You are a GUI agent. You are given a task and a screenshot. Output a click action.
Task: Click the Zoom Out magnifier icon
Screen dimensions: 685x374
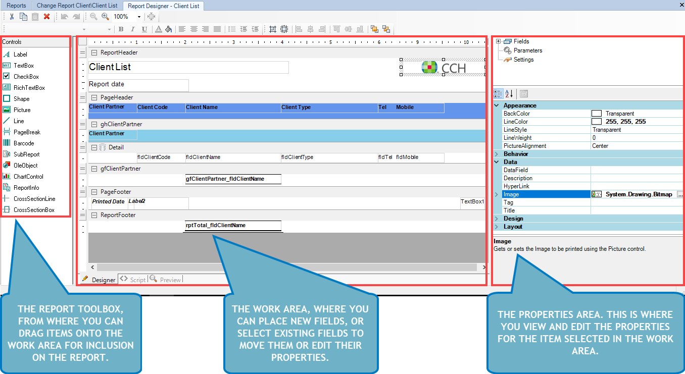[93, 17]
